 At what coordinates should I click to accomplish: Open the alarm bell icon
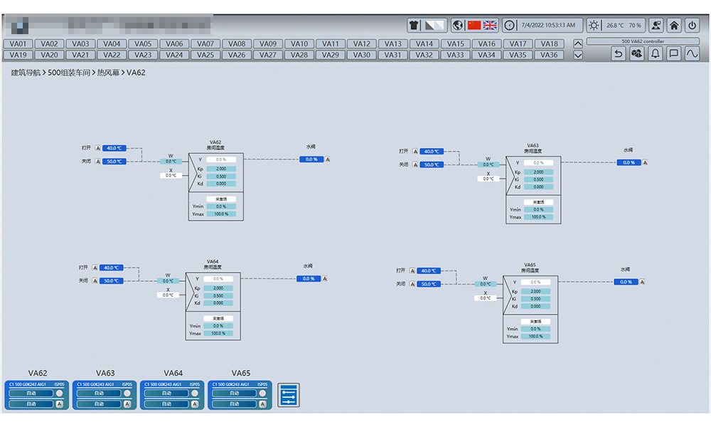pos(656,53)
